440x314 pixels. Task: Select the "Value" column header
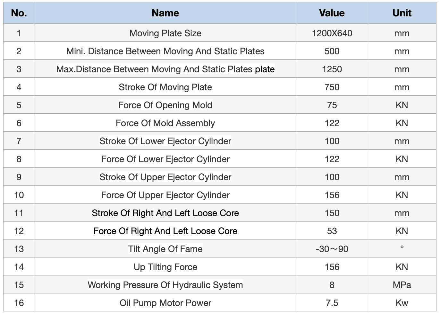tap(332, 13)
